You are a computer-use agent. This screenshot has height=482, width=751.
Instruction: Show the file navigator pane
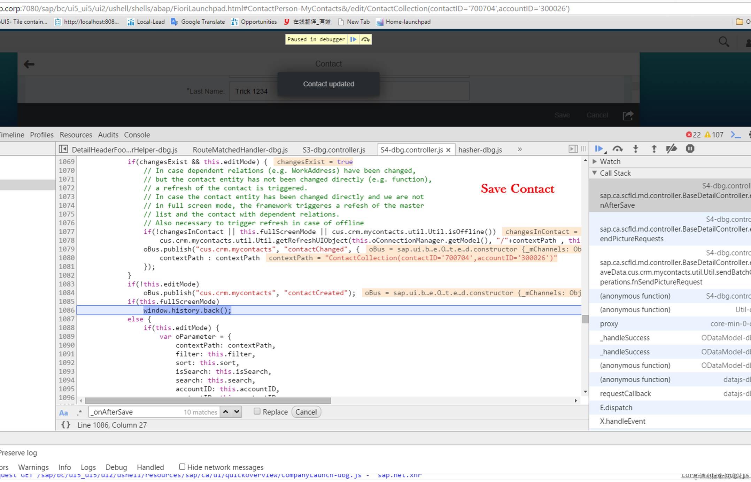tap(63, 150)
